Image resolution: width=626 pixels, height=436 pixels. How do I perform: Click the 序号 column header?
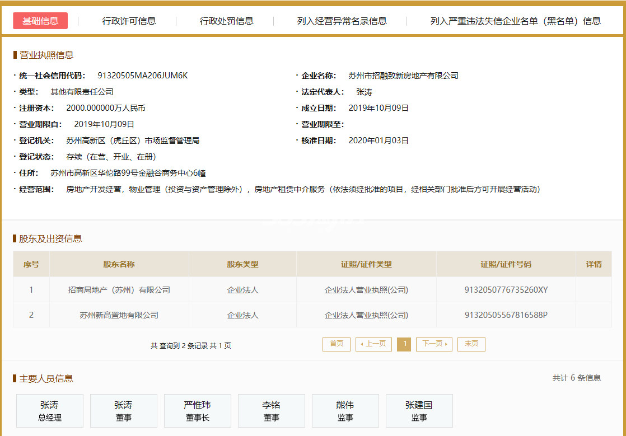point(31,264)
